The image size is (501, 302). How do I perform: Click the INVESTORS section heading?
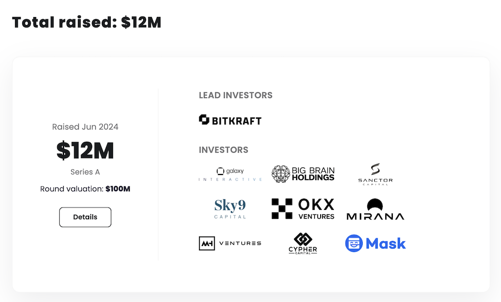click(x=223, y=149)
